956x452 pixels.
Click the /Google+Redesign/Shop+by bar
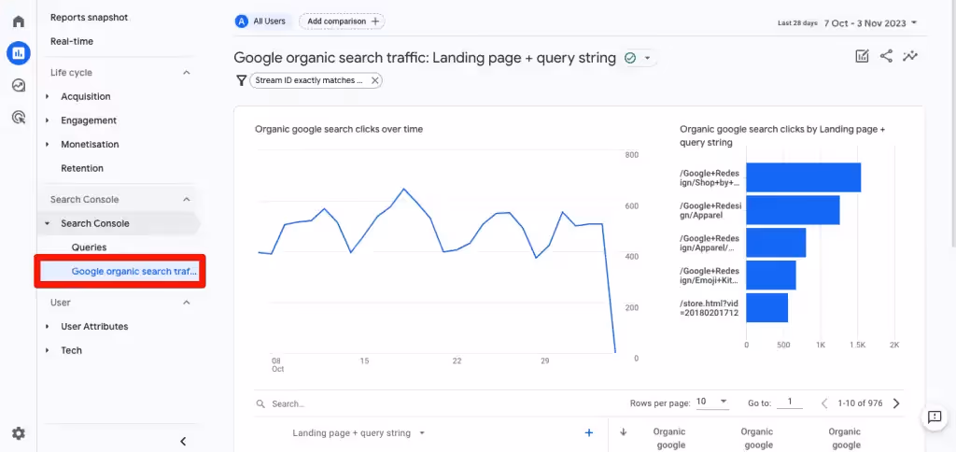(x=804, y=177)
